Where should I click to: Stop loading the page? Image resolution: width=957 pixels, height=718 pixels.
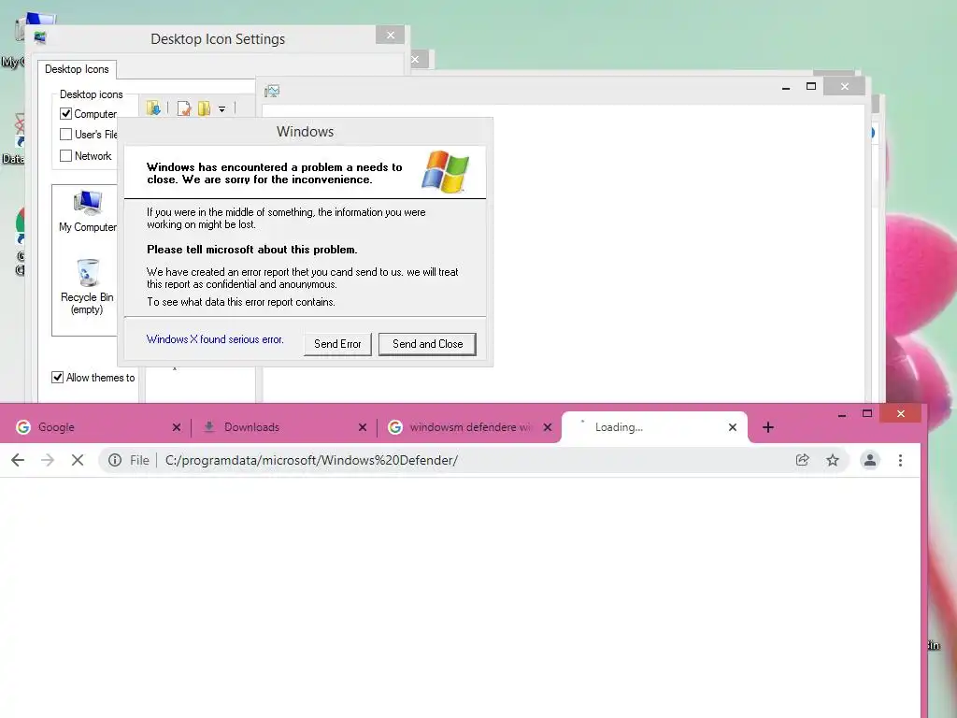pyautogui.click(x=78, y=460)
